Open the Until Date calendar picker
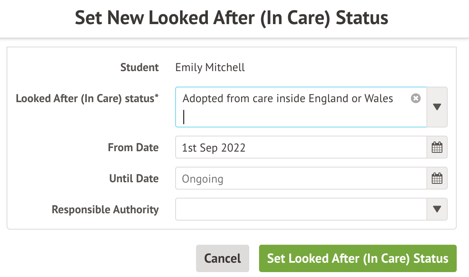 437,179
